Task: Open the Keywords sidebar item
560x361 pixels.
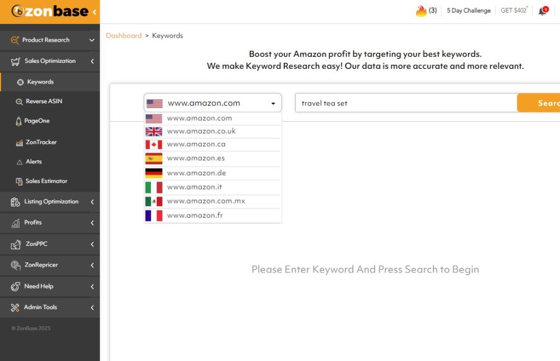Action: 40,82
